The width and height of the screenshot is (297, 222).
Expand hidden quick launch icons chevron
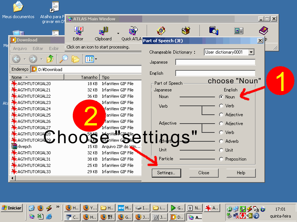click(58, 207)
